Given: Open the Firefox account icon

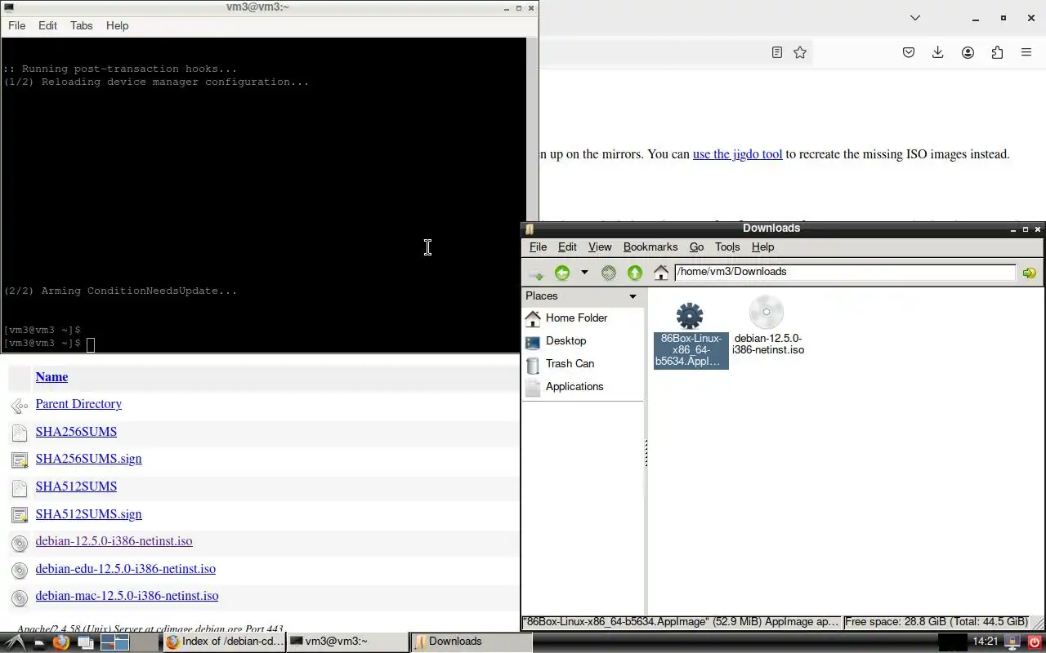Looking at the screenshot, I should click(968, 52).
